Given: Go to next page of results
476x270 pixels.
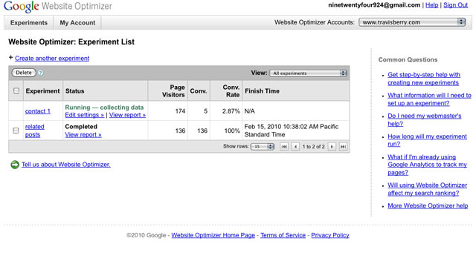Looking at the screenshot, I should (x=332, y=147).
